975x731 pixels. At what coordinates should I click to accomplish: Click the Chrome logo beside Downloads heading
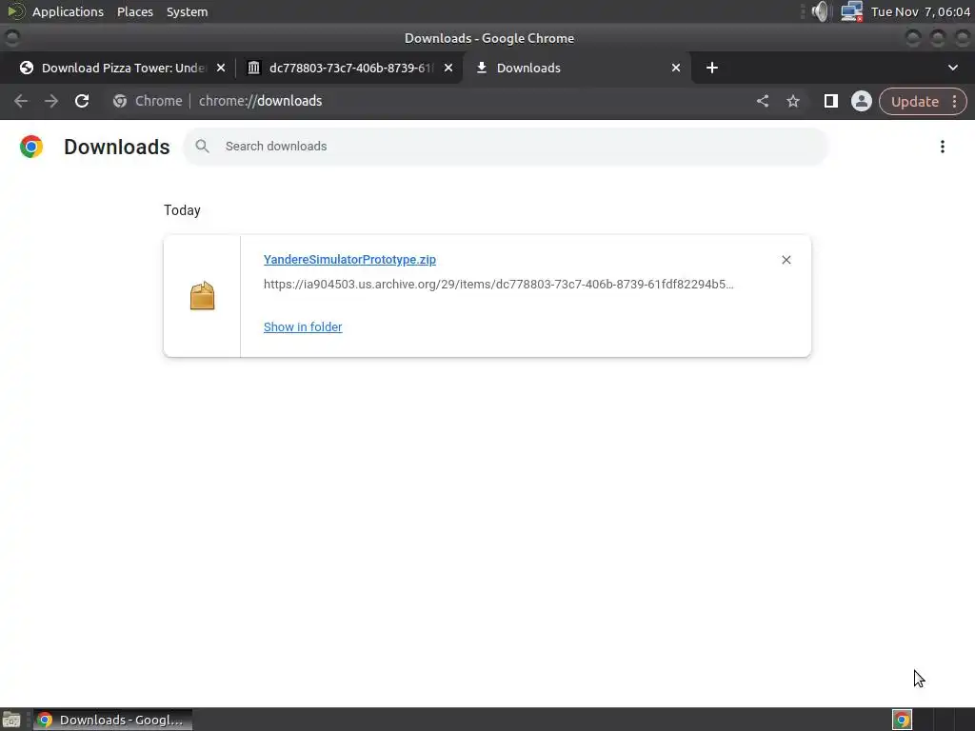[31, 147]
